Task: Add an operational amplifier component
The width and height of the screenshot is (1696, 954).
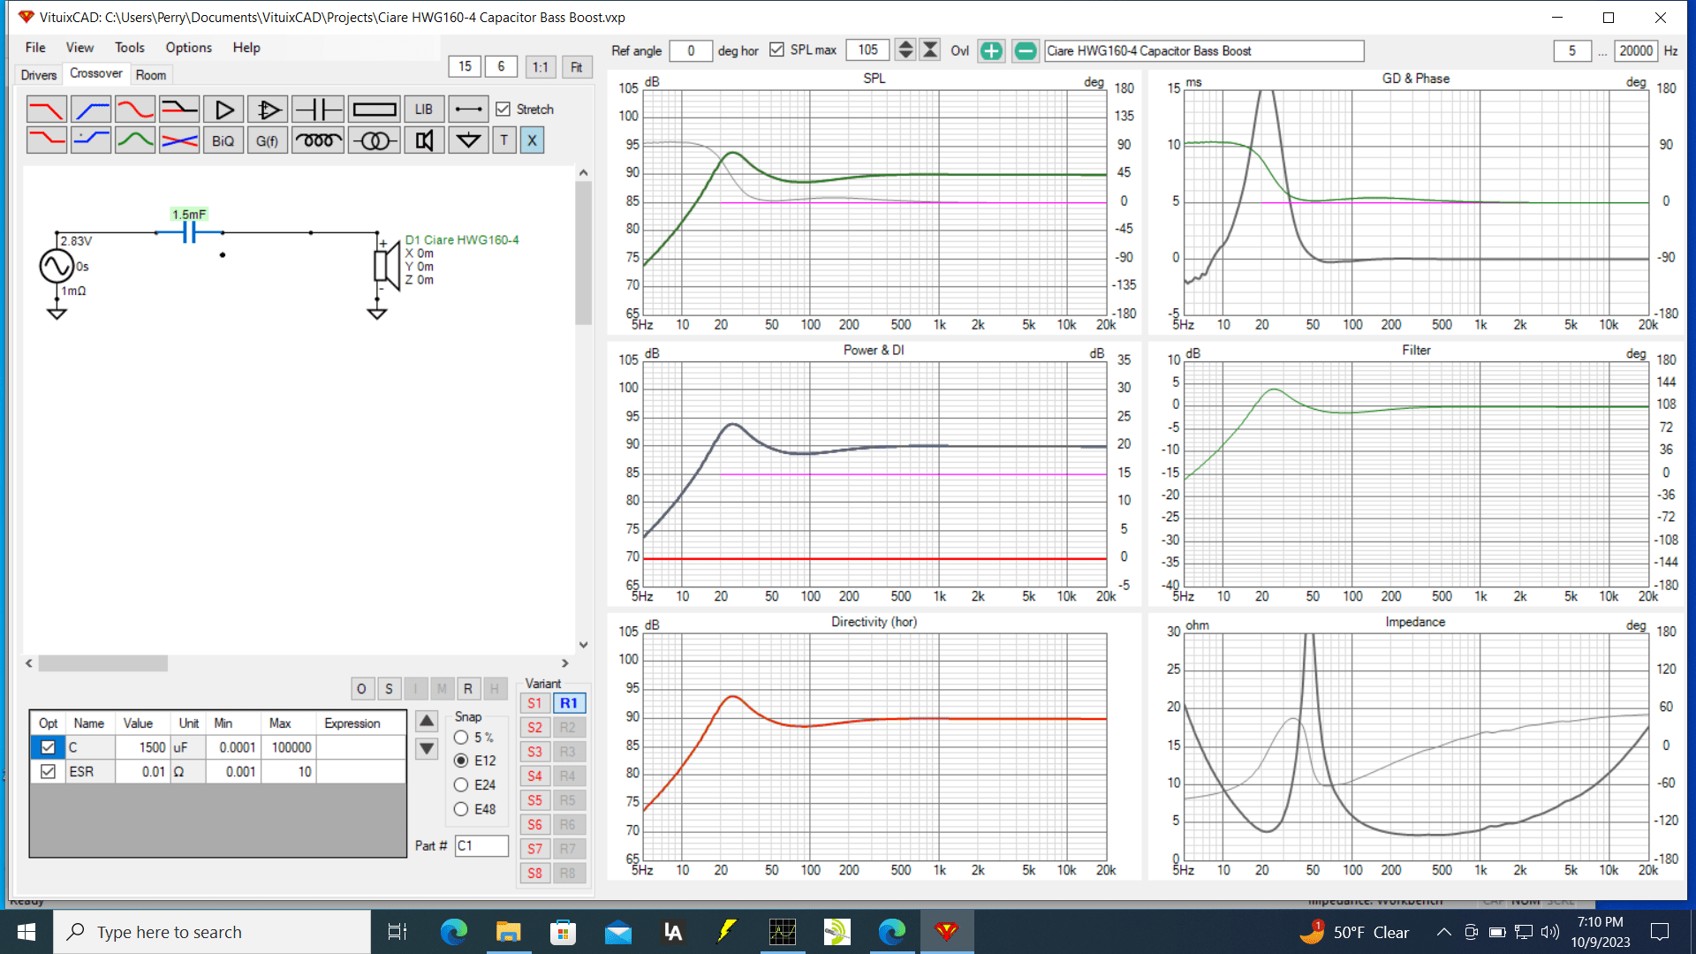Action: pyautogui.click(x=268, y=110)
